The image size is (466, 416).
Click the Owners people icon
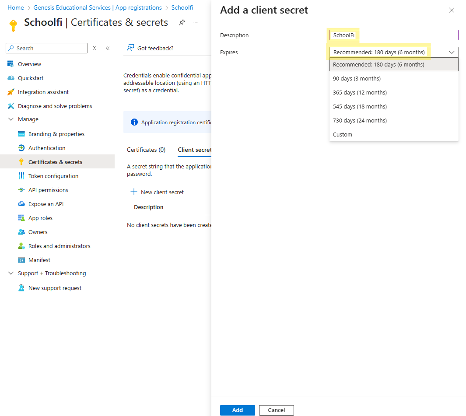(x=21, y=232)
